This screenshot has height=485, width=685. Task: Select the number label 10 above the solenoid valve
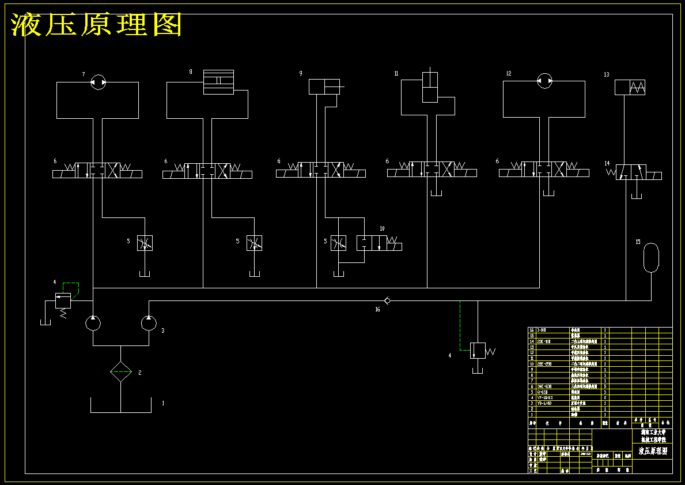[x=383, y=229]
